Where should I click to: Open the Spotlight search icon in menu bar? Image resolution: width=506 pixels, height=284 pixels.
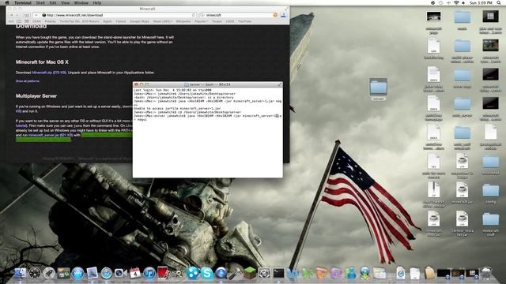pyautogui.click(x=499, y=2)
